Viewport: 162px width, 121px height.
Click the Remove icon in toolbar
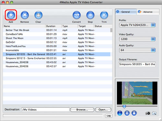25,15
